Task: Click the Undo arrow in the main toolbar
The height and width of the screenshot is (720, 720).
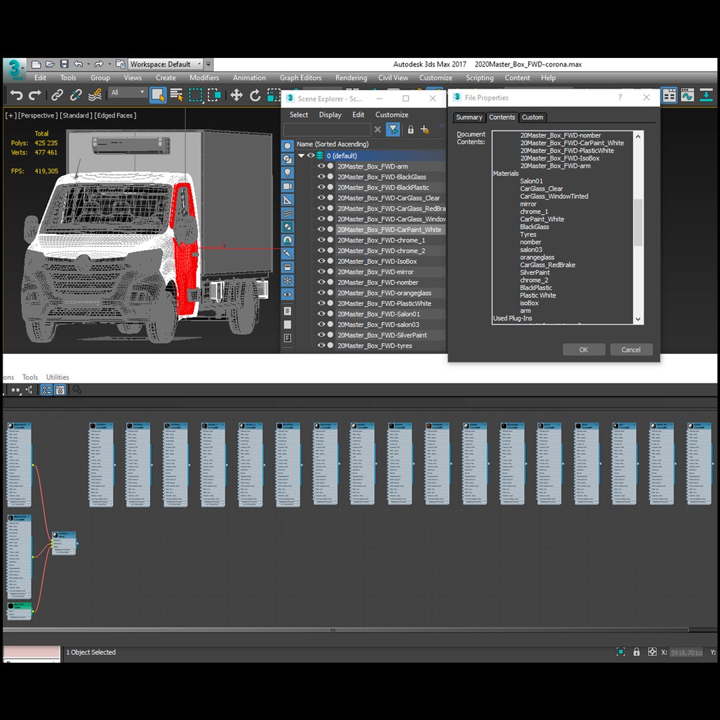Action: pyautogui.click(x=16, y=95)
